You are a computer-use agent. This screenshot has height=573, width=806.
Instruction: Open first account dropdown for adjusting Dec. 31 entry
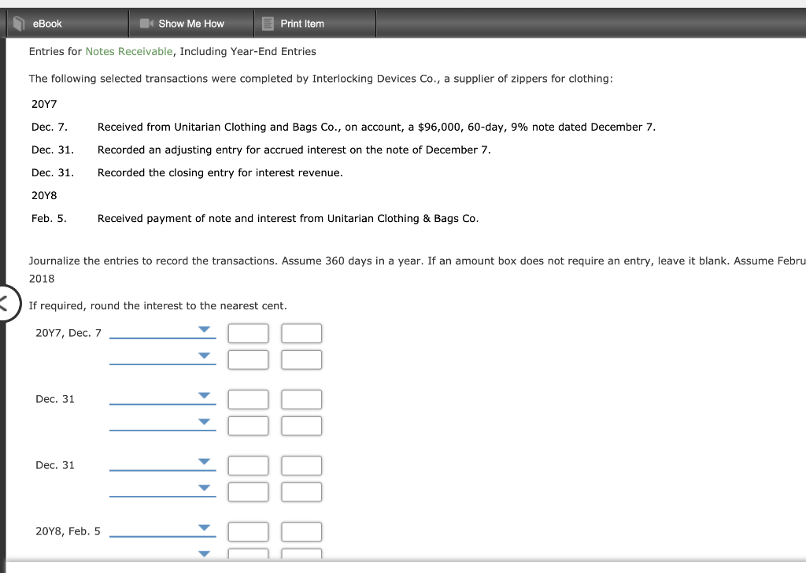162,397
